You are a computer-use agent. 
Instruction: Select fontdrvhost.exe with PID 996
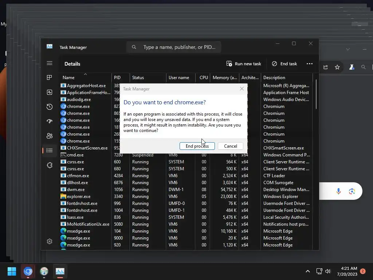tap(185, 203)
